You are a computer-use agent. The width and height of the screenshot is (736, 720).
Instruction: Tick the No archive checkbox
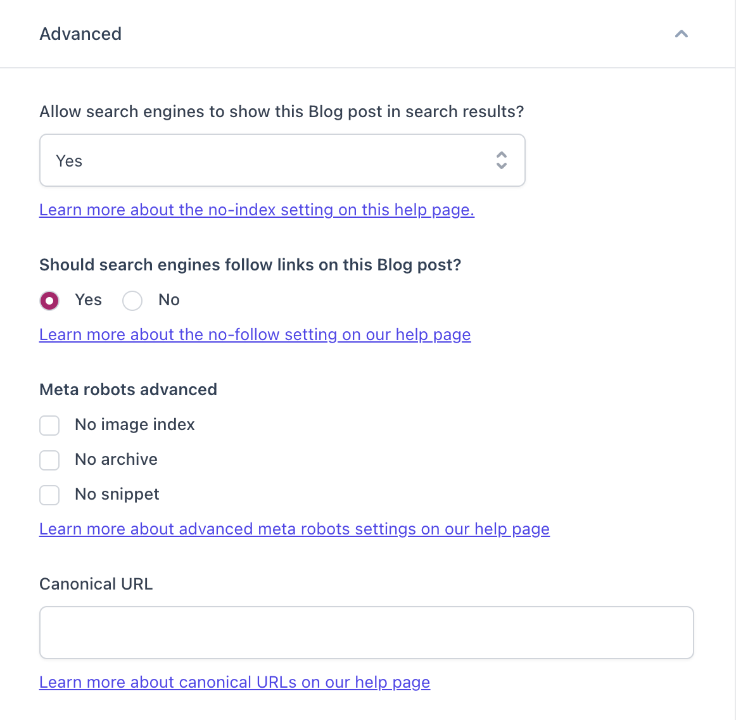[x=49, y=460]
